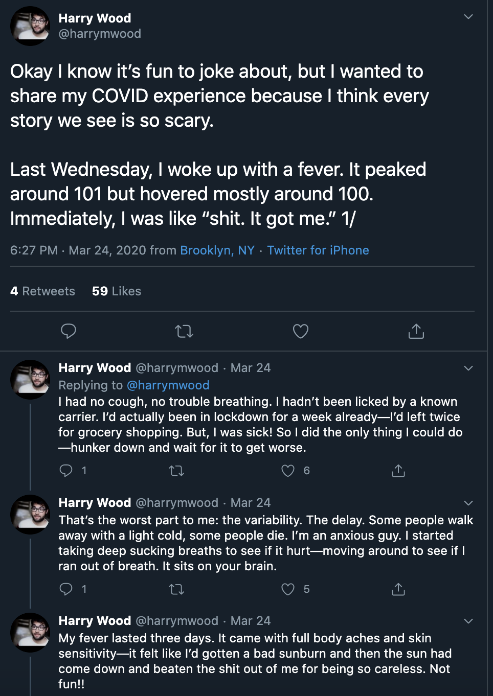The width and height of the screenshot is (493, 696).
Task: Retweet the 'worst part to me' tweet
Action: [176, 589]
